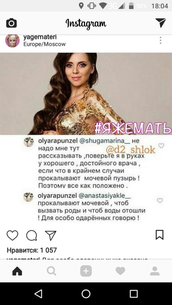Tap the post image of the woman
The height and width of the screenshot is (305, 172).
click(x=86, y=94)
